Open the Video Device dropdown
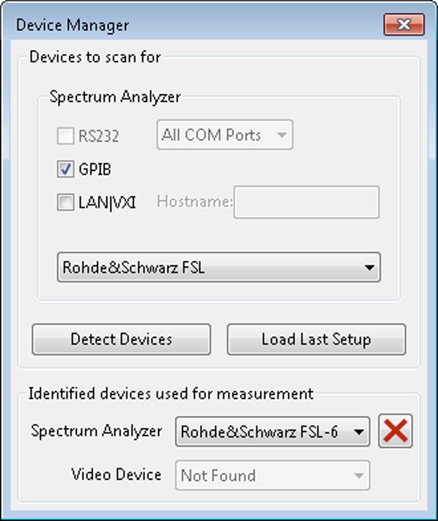The width and height of the screenshot is (438, 521). click(x=273, y=476)
